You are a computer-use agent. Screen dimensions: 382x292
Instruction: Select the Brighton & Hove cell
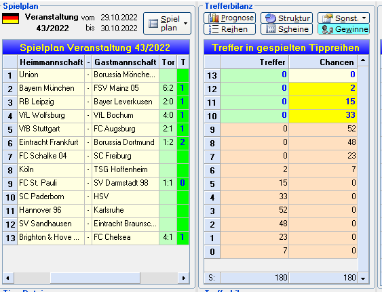click(x=51, y=238)
